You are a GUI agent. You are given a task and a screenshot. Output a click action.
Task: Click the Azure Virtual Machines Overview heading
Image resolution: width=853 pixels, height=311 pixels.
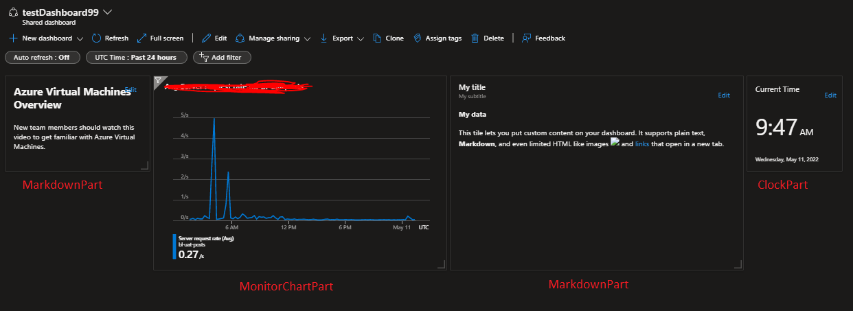tap(72, 98)
